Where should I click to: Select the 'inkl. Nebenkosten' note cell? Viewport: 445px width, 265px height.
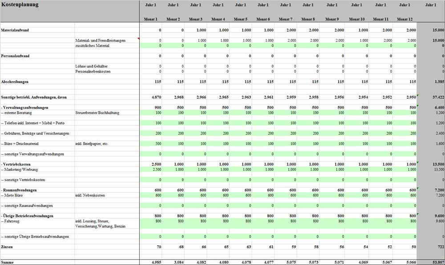[90, 195]
